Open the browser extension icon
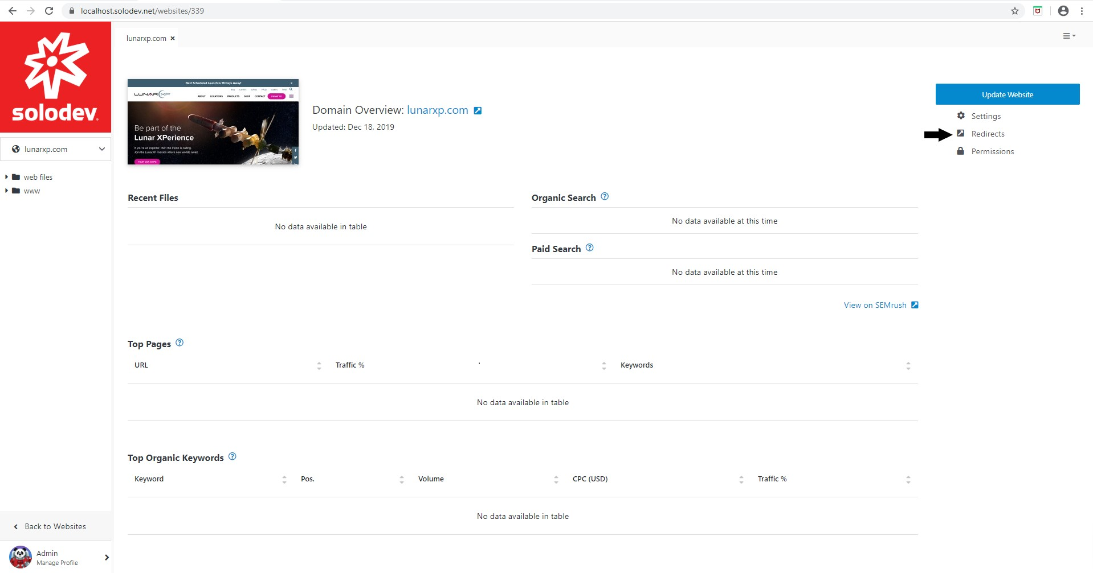 pos(1038,11)
